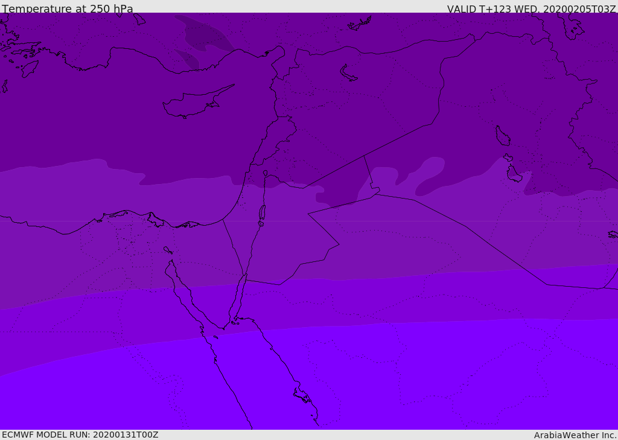Click the Dead Sea outline on the map
This screenshot has height=440, width=618.
pos(262,212)
